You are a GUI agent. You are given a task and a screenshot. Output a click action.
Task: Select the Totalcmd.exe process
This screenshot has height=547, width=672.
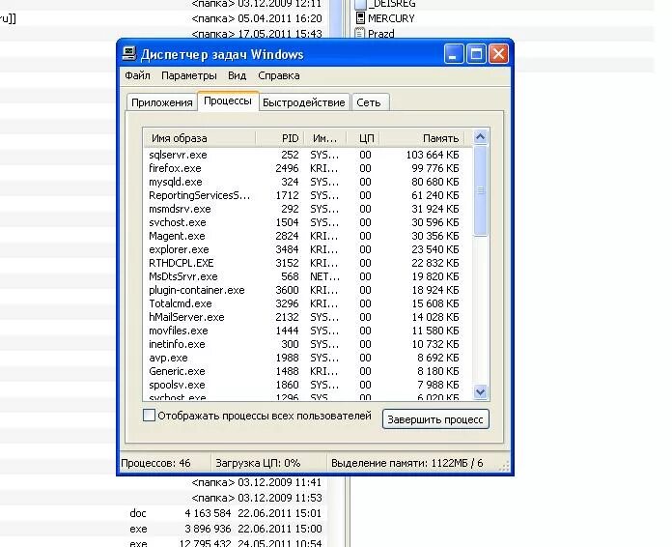click(x=308, y=303)
